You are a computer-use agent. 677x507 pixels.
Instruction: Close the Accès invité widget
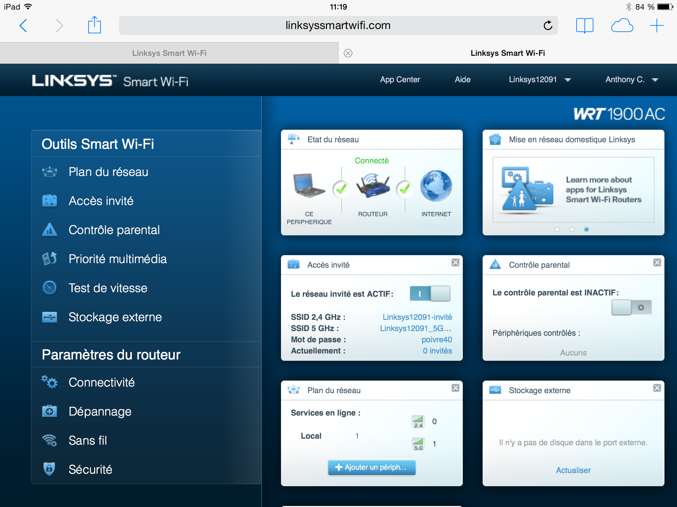coord(456,262)
